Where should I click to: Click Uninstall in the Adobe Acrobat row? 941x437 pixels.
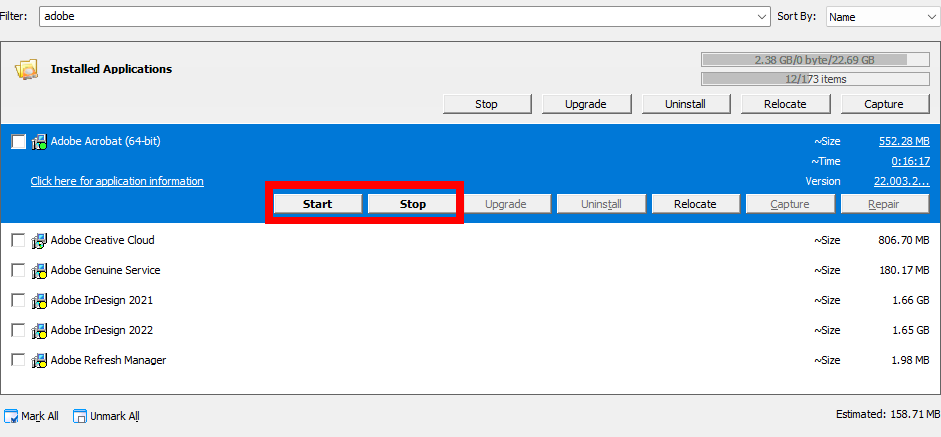601,204
